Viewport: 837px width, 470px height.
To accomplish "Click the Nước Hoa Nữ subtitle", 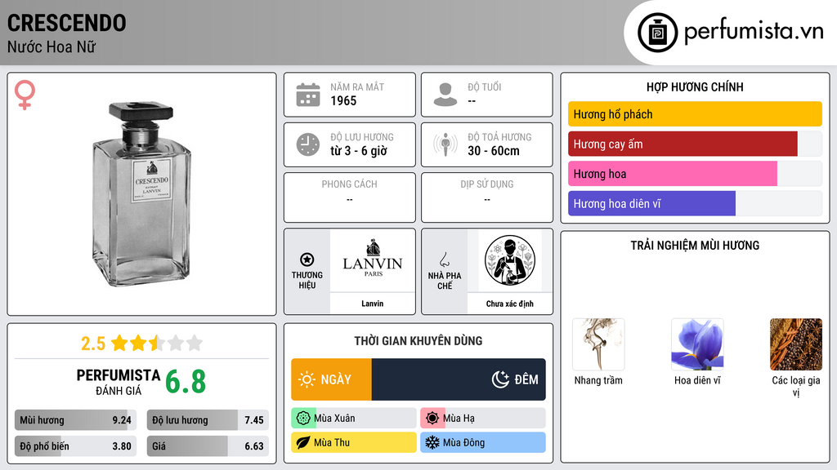I will 51,47.
